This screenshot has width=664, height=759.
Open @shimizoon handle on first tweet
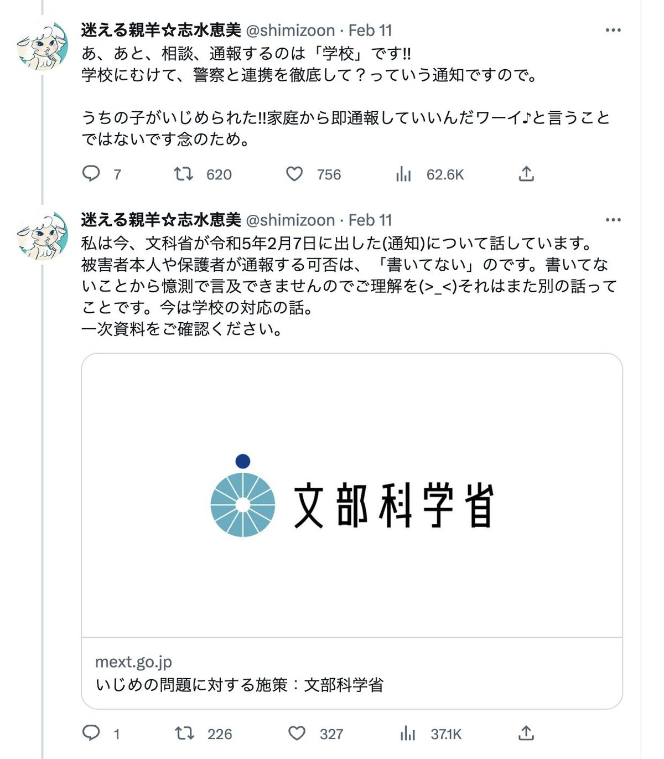(x=290, y=30)
